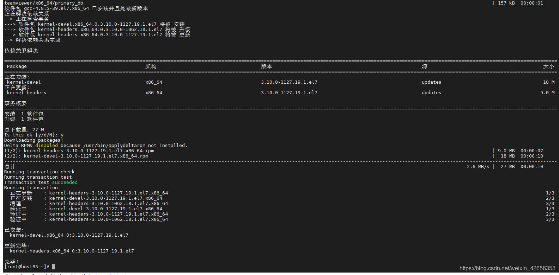
Task: Click the '9.0 M' size value
Action: [x=547, y=93]
